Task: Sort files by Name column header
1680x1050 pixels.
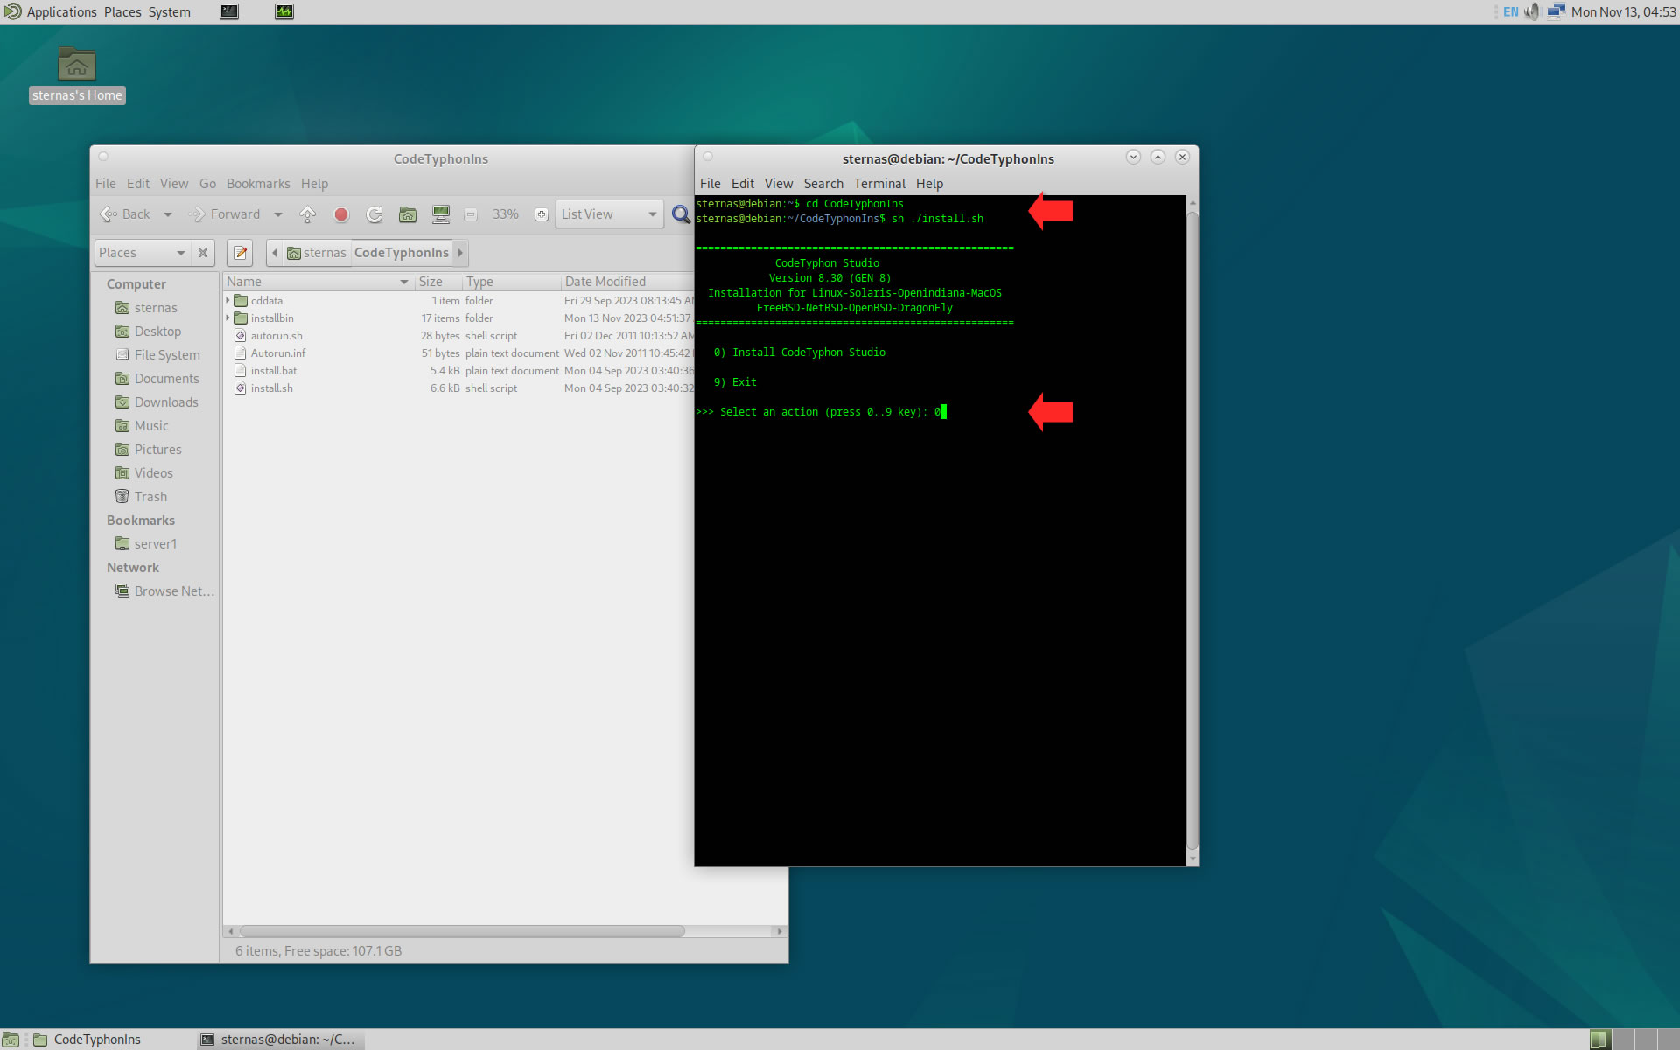Action: point(318,282)
